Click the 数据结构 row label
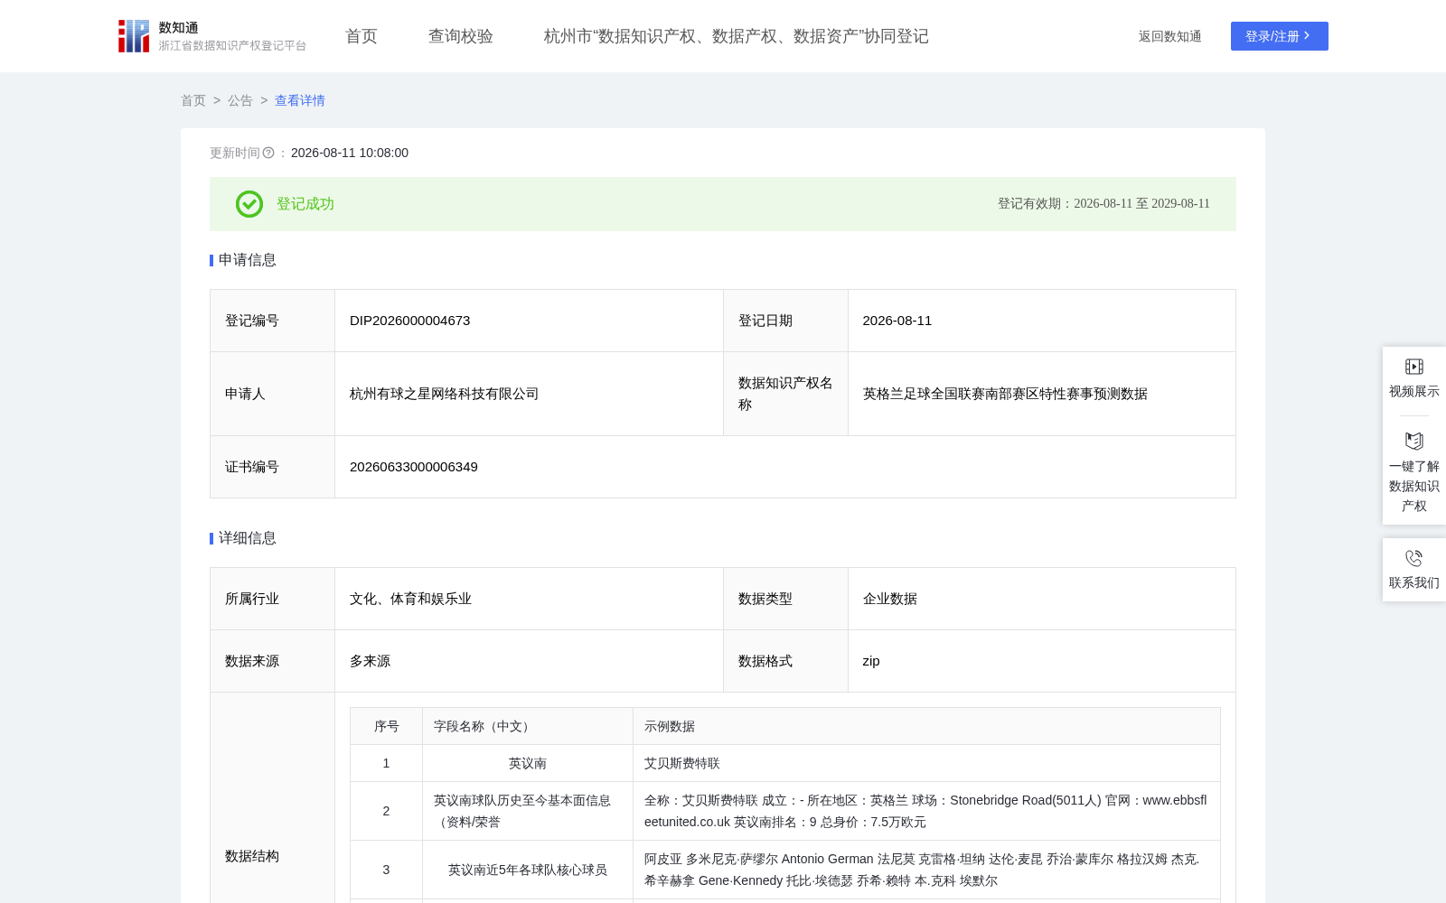1446x903 pixels. (x=252, y=856)
